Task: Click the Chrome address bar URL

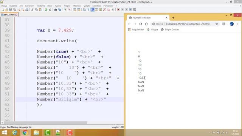Action: click(188, 24)
